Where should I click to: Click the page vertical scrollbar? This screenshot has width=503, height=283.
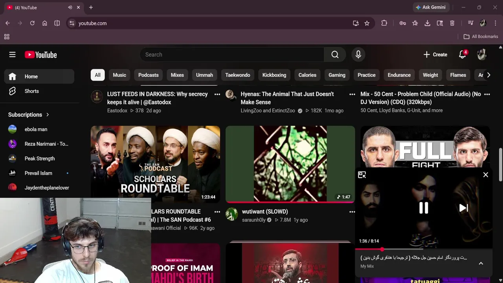pyautogui.click(x=500, y=164)
